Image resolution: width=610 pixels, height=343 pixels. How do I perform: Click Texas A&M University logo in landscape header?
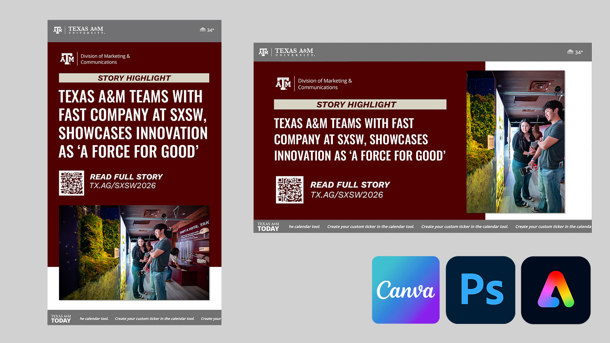(x=287, y=52)
